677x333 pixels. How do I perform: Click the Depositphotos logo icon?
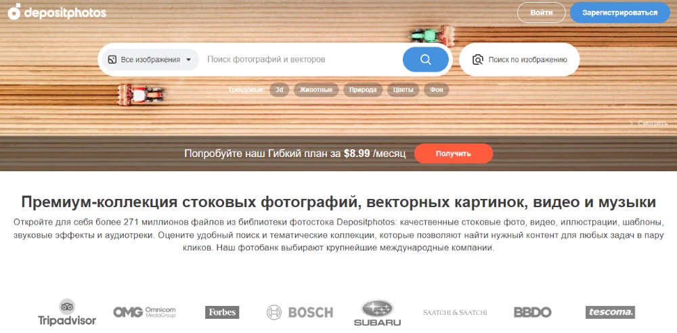tap(14, 12)
